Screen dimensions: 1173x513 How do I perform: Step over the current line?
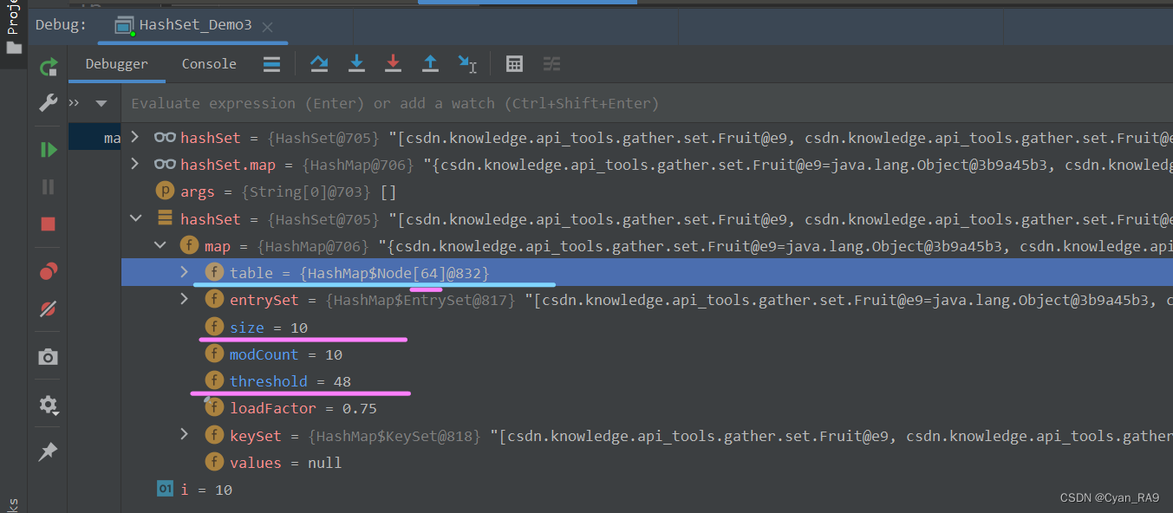click(x=319, y=63)
